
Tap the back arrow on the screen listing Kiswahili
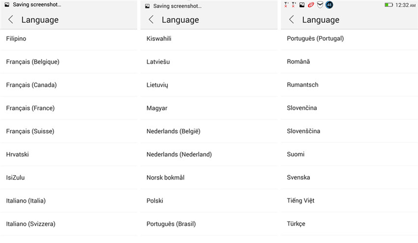151,20
